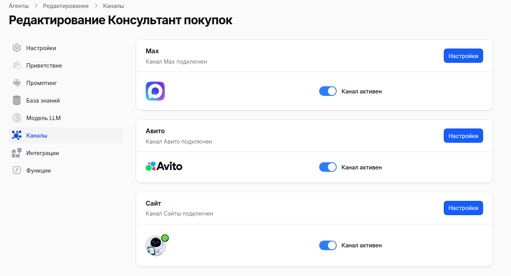Click the Редактирование breadcrumb link
The image size is (511, 276).
(x=66, y=6)
